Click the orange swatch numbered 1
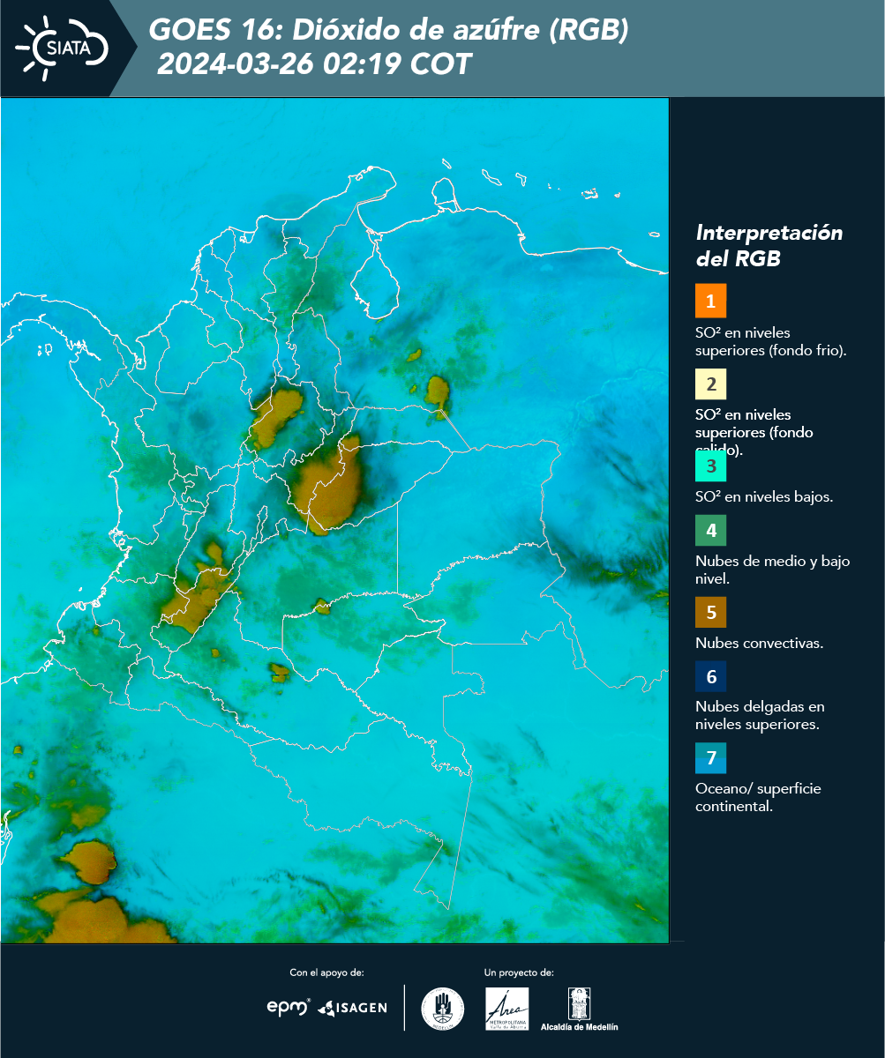The image size is (885, 1058). point(710,301)
